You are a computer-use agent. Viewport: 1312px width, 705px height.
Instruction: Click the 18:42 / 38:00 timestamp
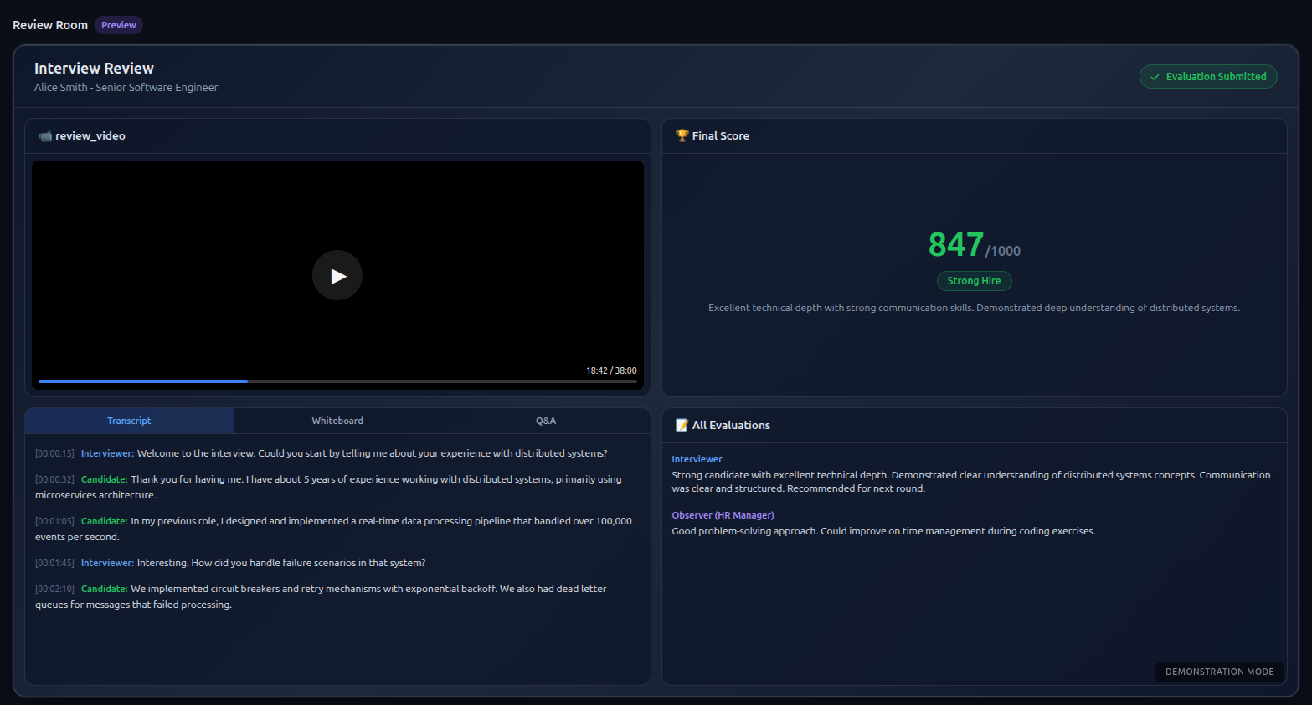coord(611,370)
